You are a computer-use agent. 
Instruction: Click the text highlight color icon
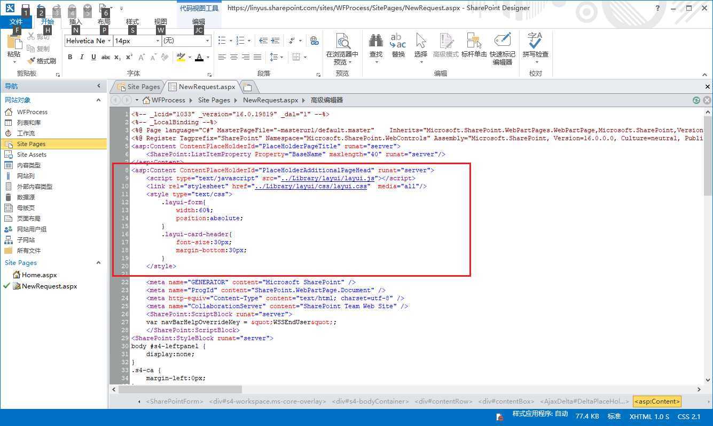tap(181, 57)
